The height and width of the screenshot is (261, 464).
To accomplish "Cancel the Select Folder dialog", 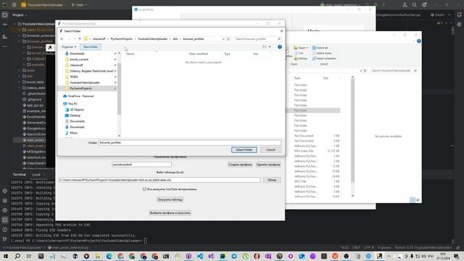I will (x=270, y=150).
